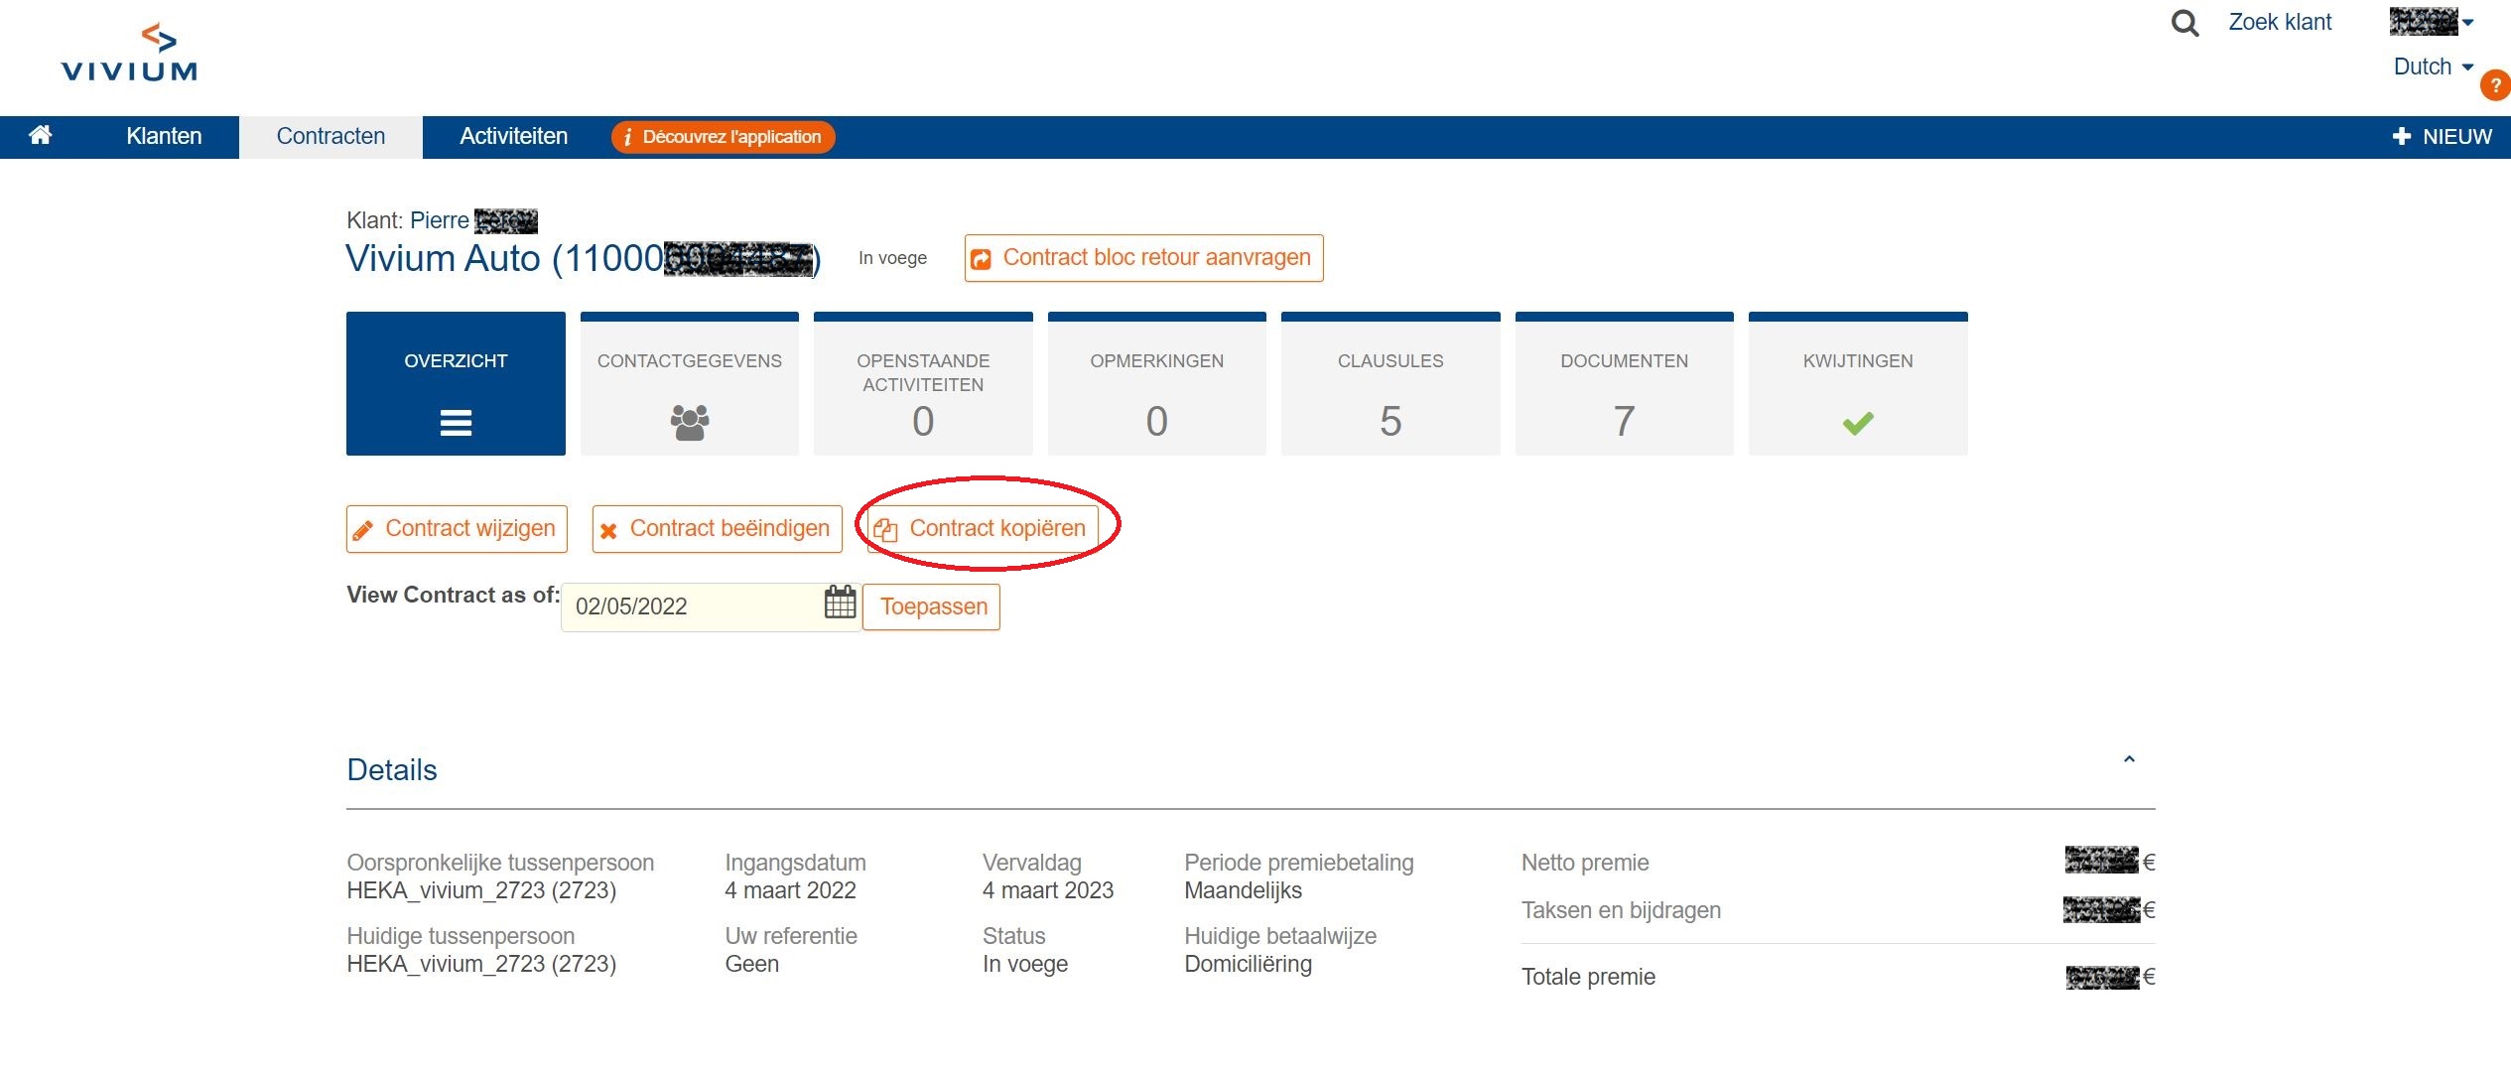Click the Uw referentie value Geen
The width and height of the screenshot is (2511, 1076).
point(751,964)
